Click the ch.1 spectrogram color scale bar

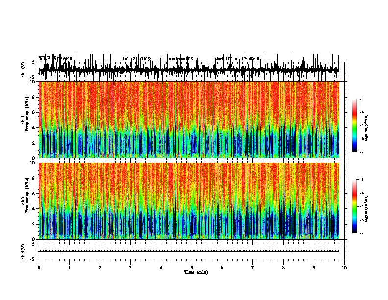coord(355,125)
